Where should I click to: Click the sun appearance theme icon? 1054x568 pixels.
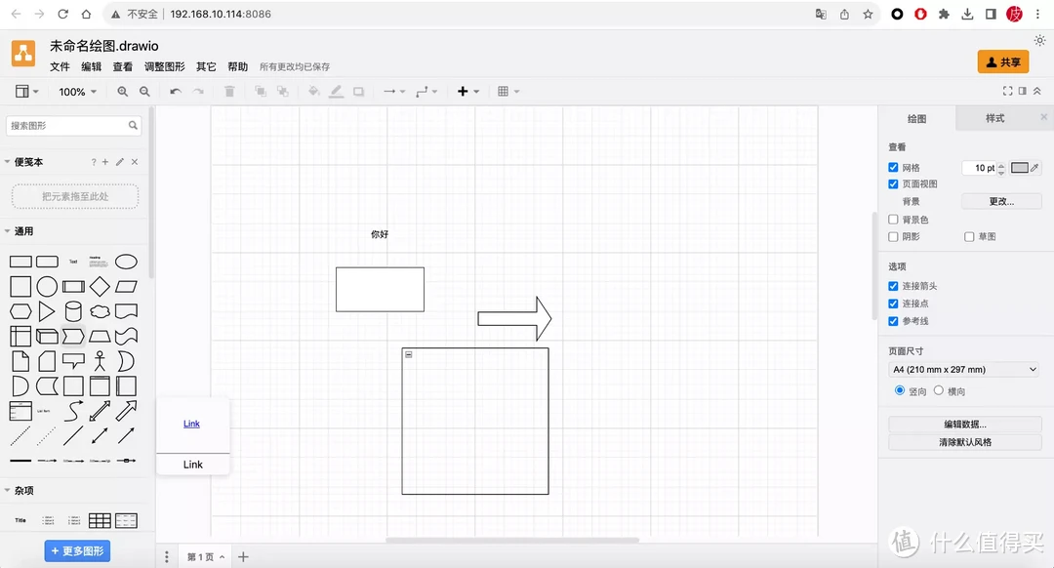[x=1039, y=40]
